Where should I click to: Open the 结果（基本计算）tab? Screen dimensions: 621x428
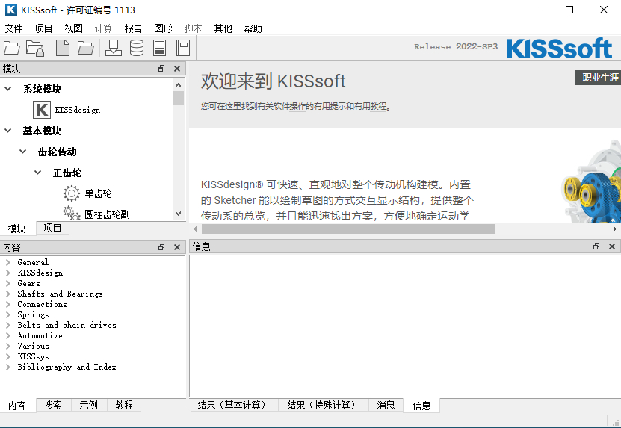pyautogui.click(x=234, y=405)
